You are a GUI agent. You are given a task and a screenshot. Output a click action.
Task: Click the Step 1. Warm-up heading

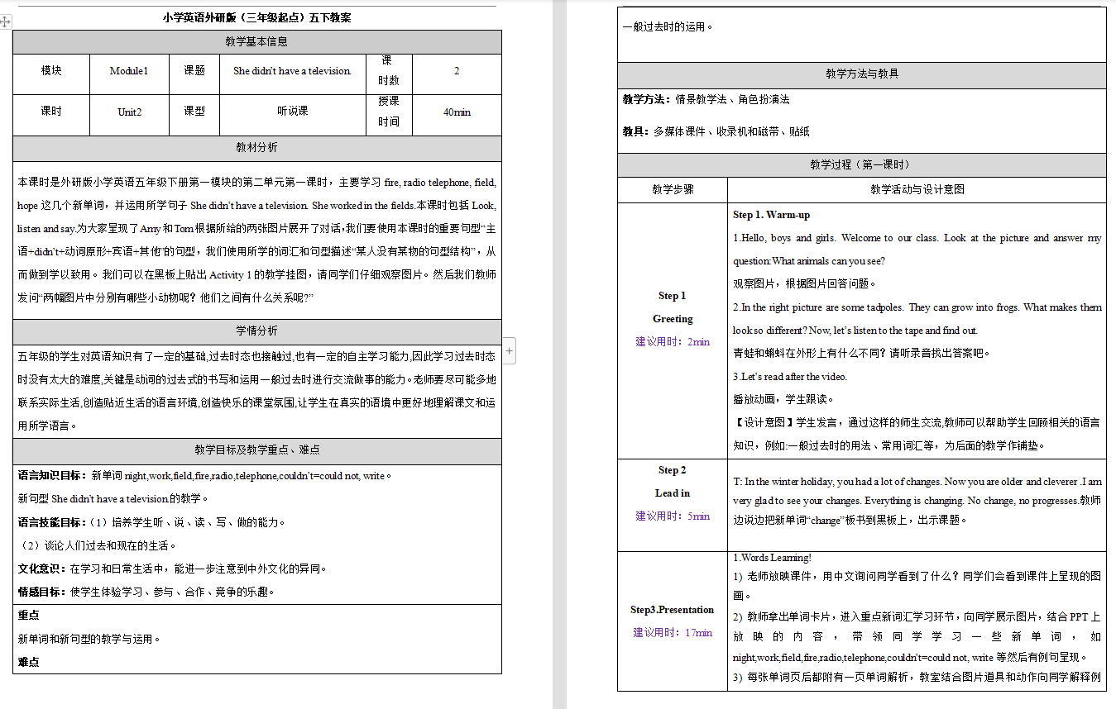point(771,215)
